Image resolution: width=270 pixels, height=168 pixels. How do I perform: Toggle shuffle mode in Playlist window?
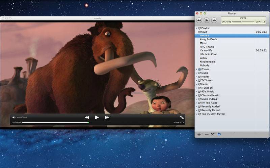(213, 134)
